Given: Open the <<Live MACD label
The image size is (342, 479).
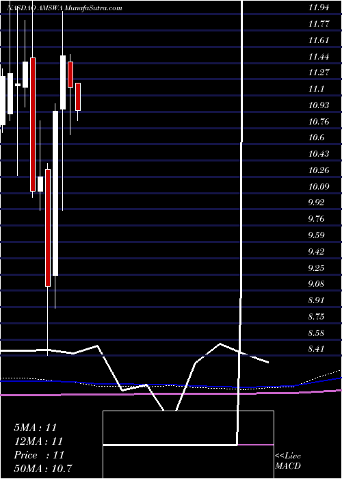Looking at the screenshot, I should [x=288, y=461].
